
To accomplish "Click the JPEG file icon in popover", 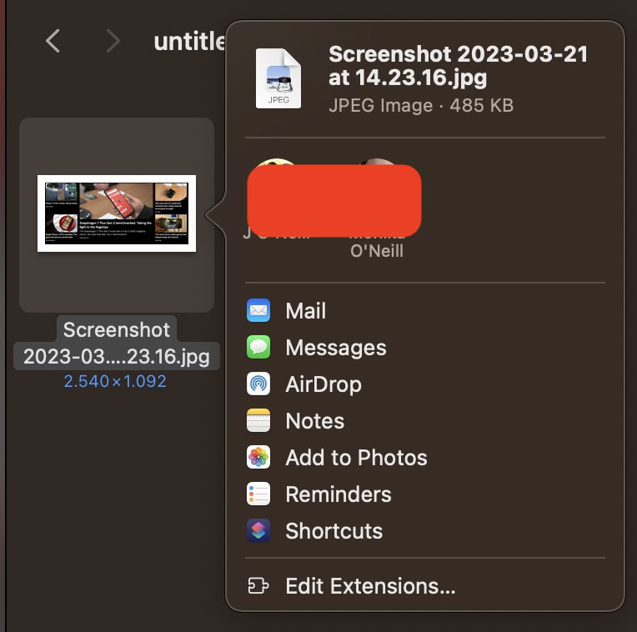I will pyautogui.click(x=278, y=78).
